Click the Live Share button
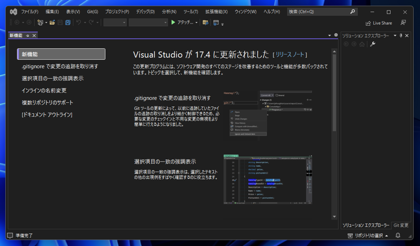The image size is (420, 246). tap(379, 23)
